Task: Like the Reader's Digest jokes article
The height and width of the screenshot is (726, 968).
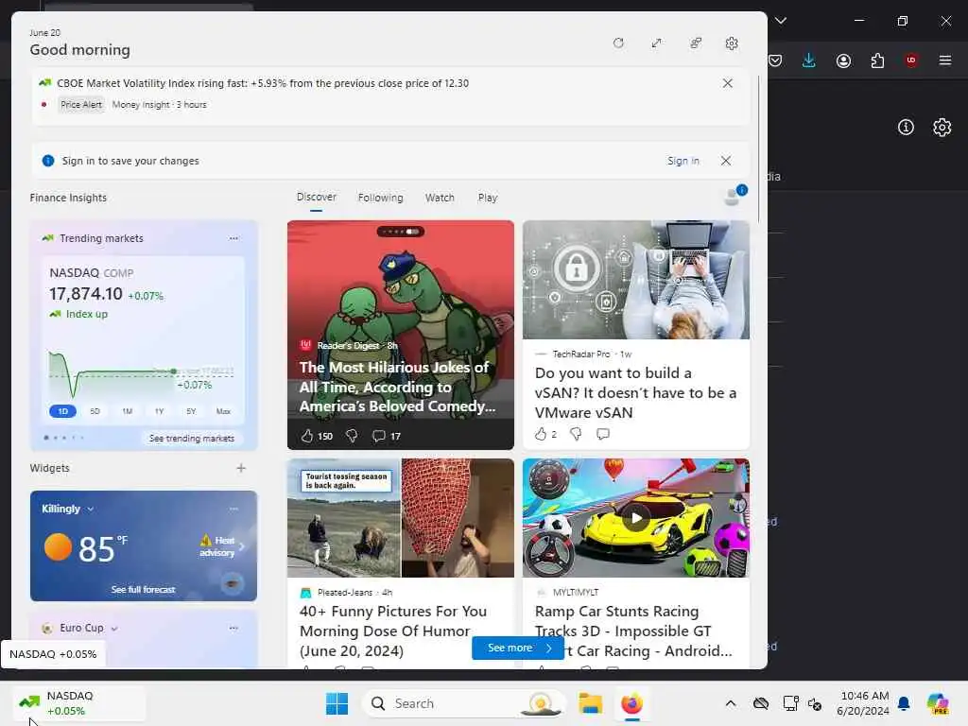Action: point(307,436)
